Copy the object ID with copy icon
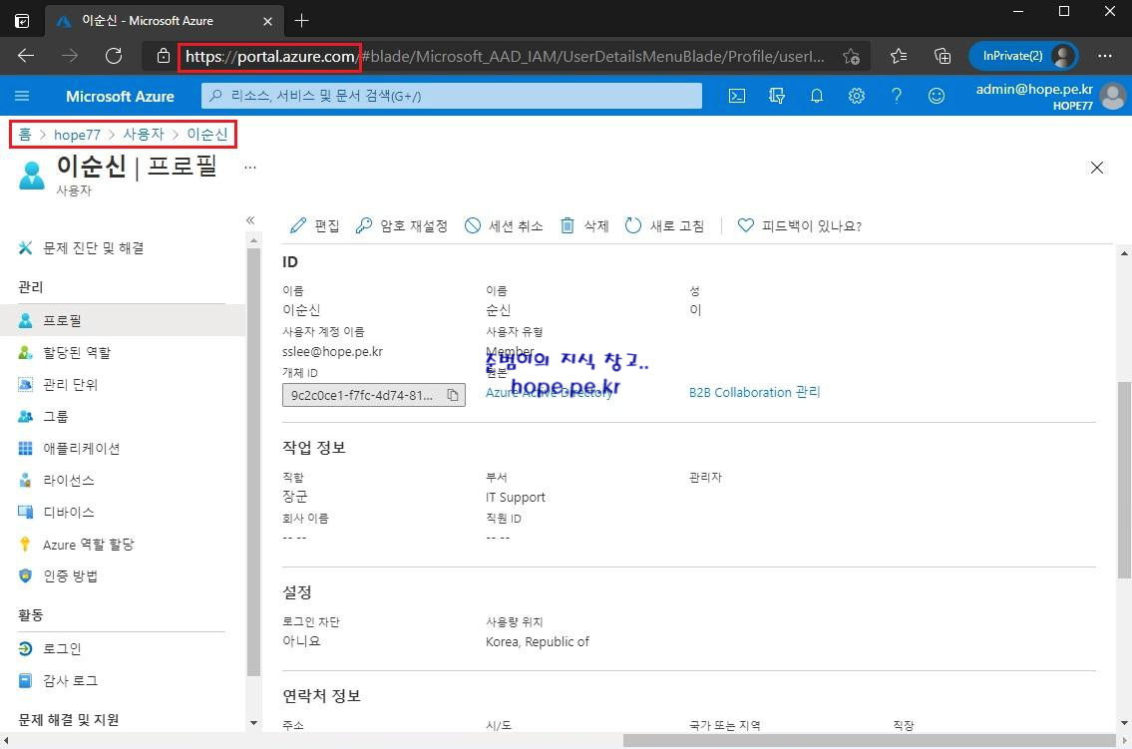This screenshot has height=749, width=1132. point(453,395)
